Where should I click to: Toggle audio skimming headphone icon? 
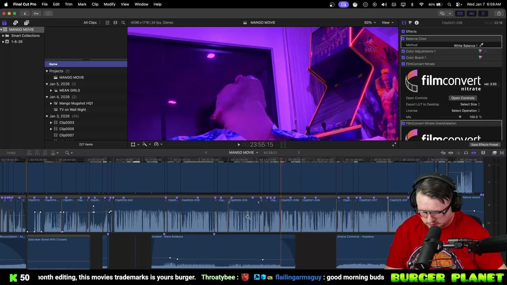tap(466, 153)
